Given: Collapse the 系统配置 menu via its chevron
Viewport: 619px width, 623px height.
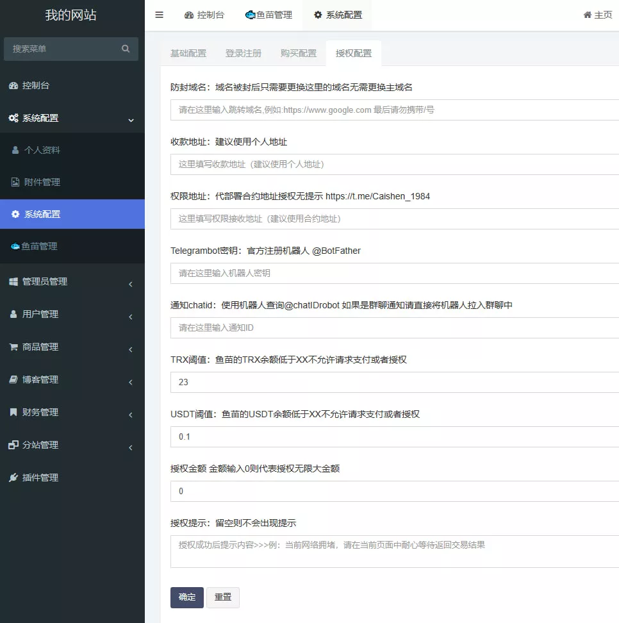Looking at the screenshot, I should [131, 119].
